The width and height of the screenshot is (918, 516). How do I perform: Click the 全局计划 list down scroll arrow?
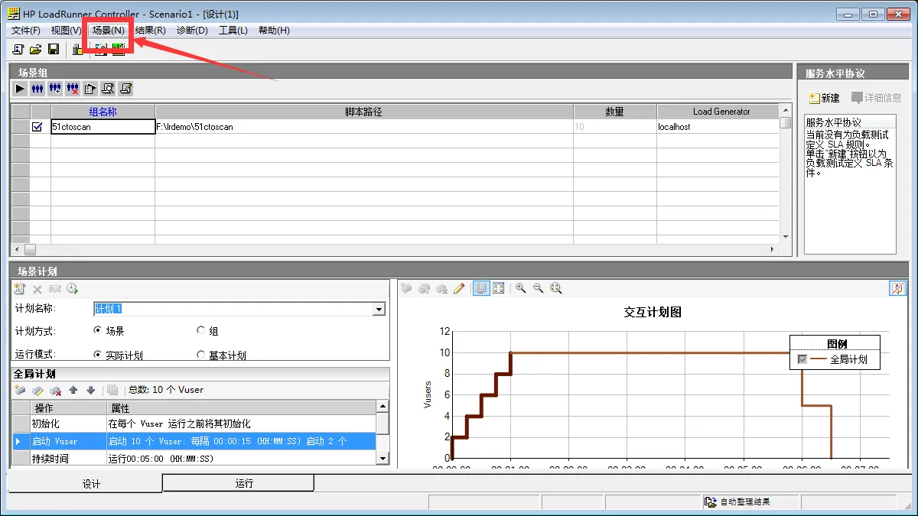[x=383, y=458]
